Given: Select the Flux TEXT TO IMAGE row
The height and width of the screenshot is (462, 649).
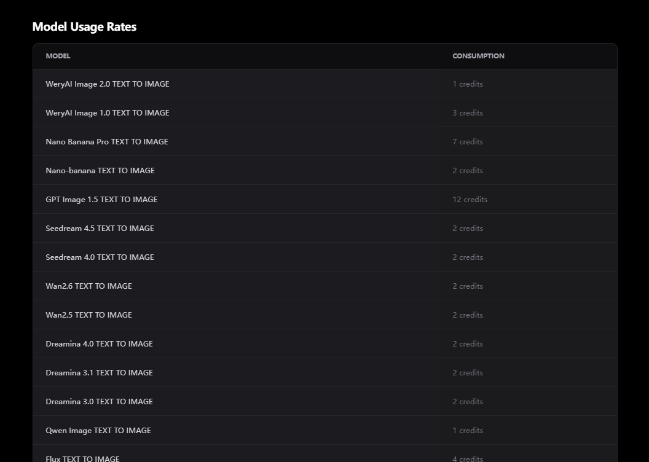Looking at the screenshot, I should [x=325, y=454].
